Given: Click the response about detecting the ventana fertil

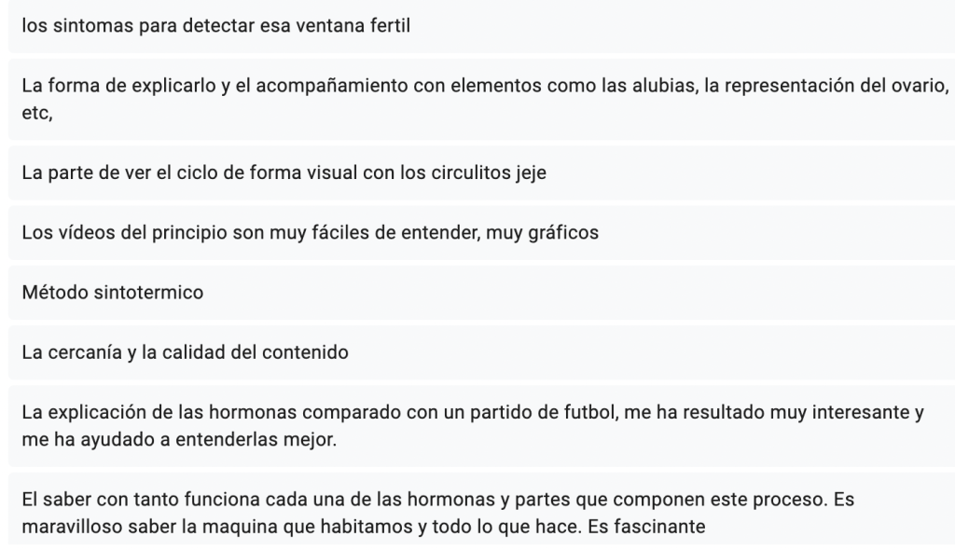Looking at the screenshot, I should tap(216, 25).
